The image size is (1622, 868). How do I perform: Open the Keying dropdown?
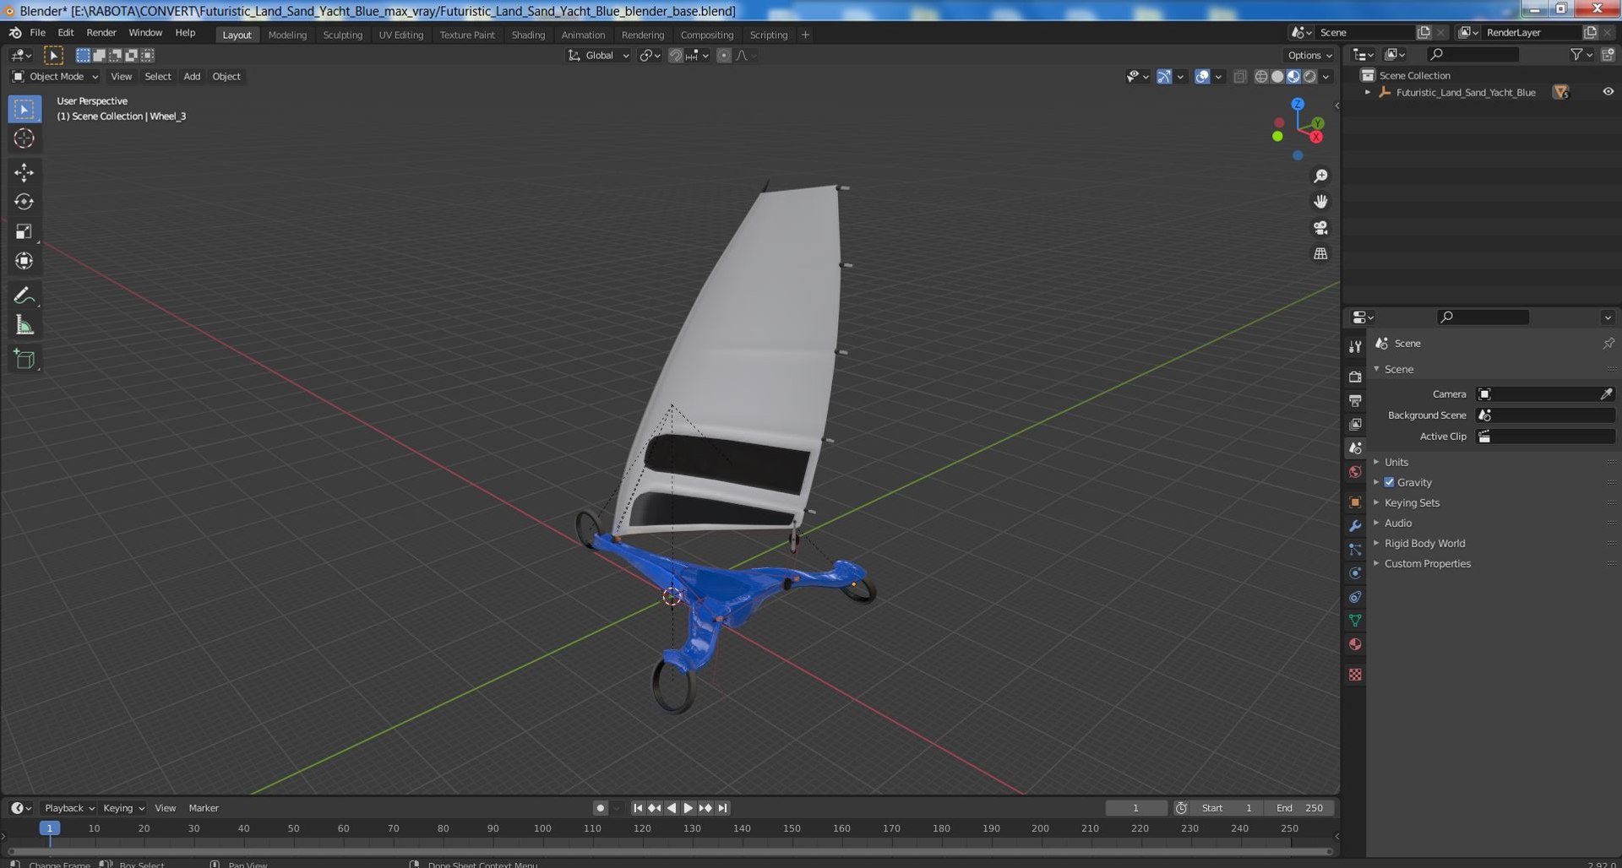pos(123,808)
